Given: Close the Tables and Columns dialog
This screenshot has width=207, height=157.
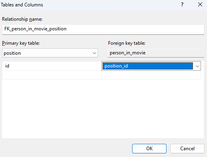Looking at the screenshot, I should (x=200, y=5).
